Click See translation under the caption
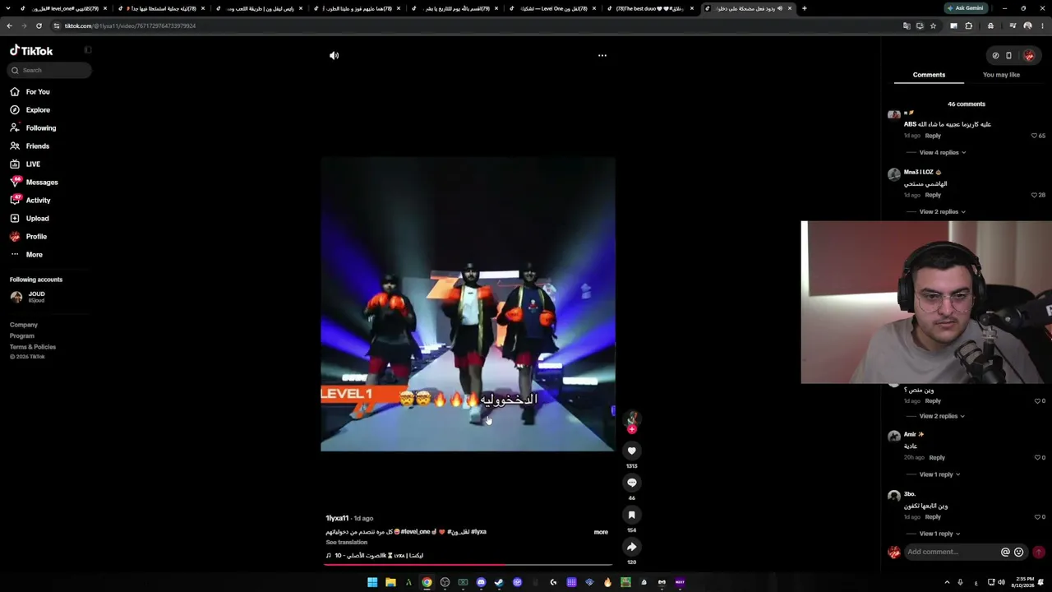 point(346,543)
